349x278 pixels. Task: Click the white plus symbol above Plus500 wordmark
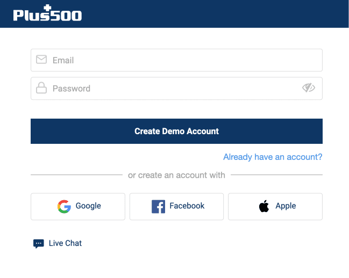pos(47,8)
